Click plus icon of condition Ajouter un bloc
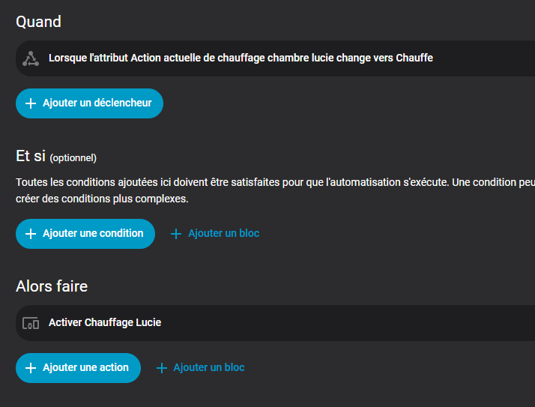This screenshot has height=407, width=535. 176,234
